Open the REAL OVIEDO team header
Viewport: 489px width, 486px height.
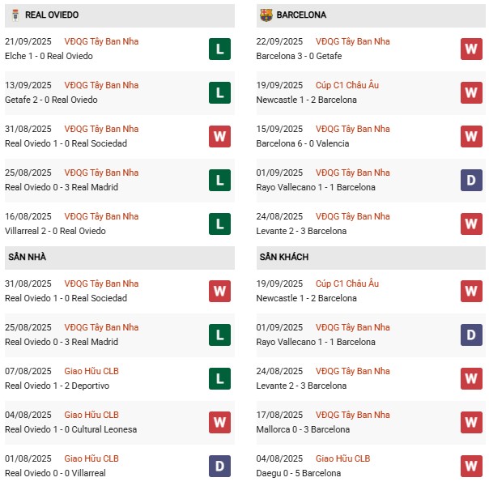[x=120, y=15]
